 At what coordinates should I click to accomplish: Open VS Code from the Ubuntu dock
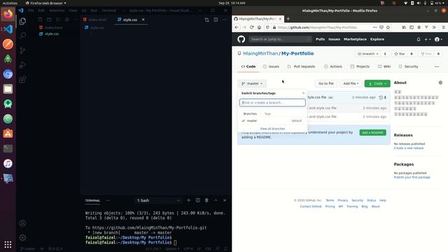point(8,29)
